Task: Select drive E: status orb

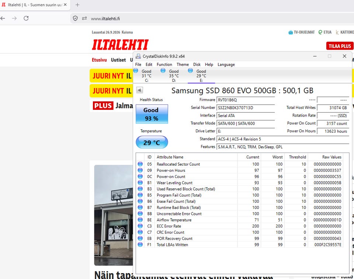Action: (x=190, y=71)
